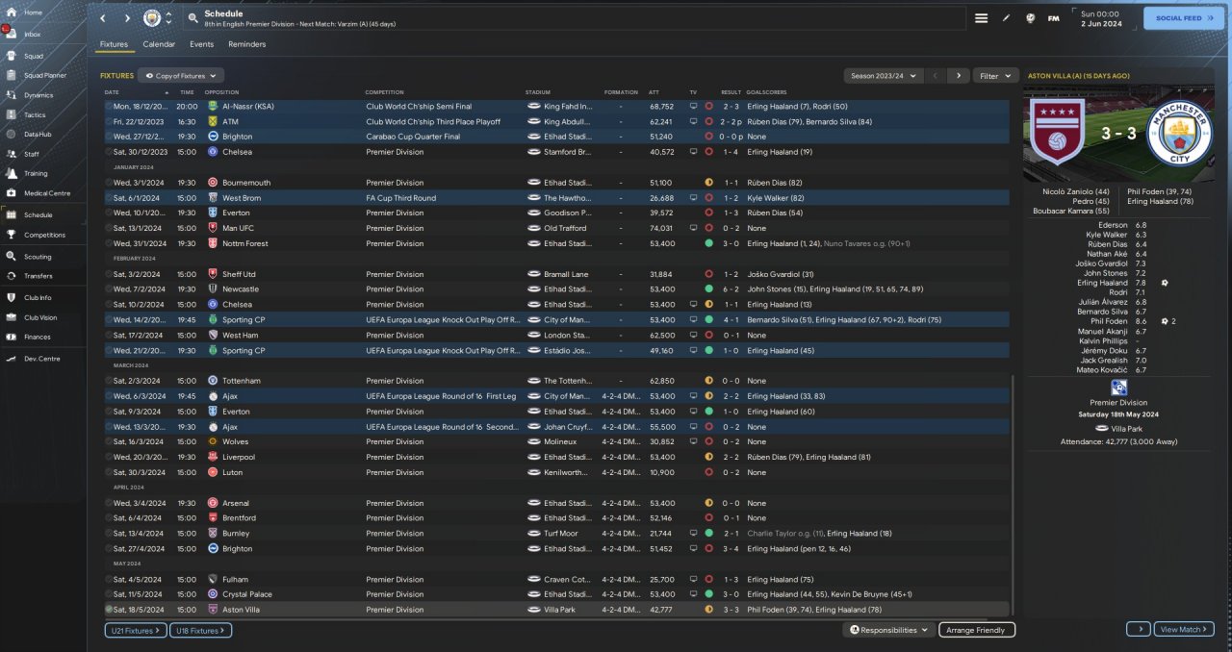Open Club Vision in sidebar

tap(42, 317)
